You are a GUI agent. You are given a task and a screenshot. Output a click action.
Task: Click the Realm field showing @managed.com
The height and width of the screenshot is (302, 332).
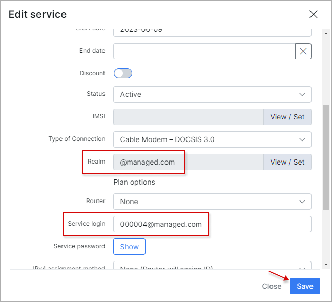[x=188, y=162]
